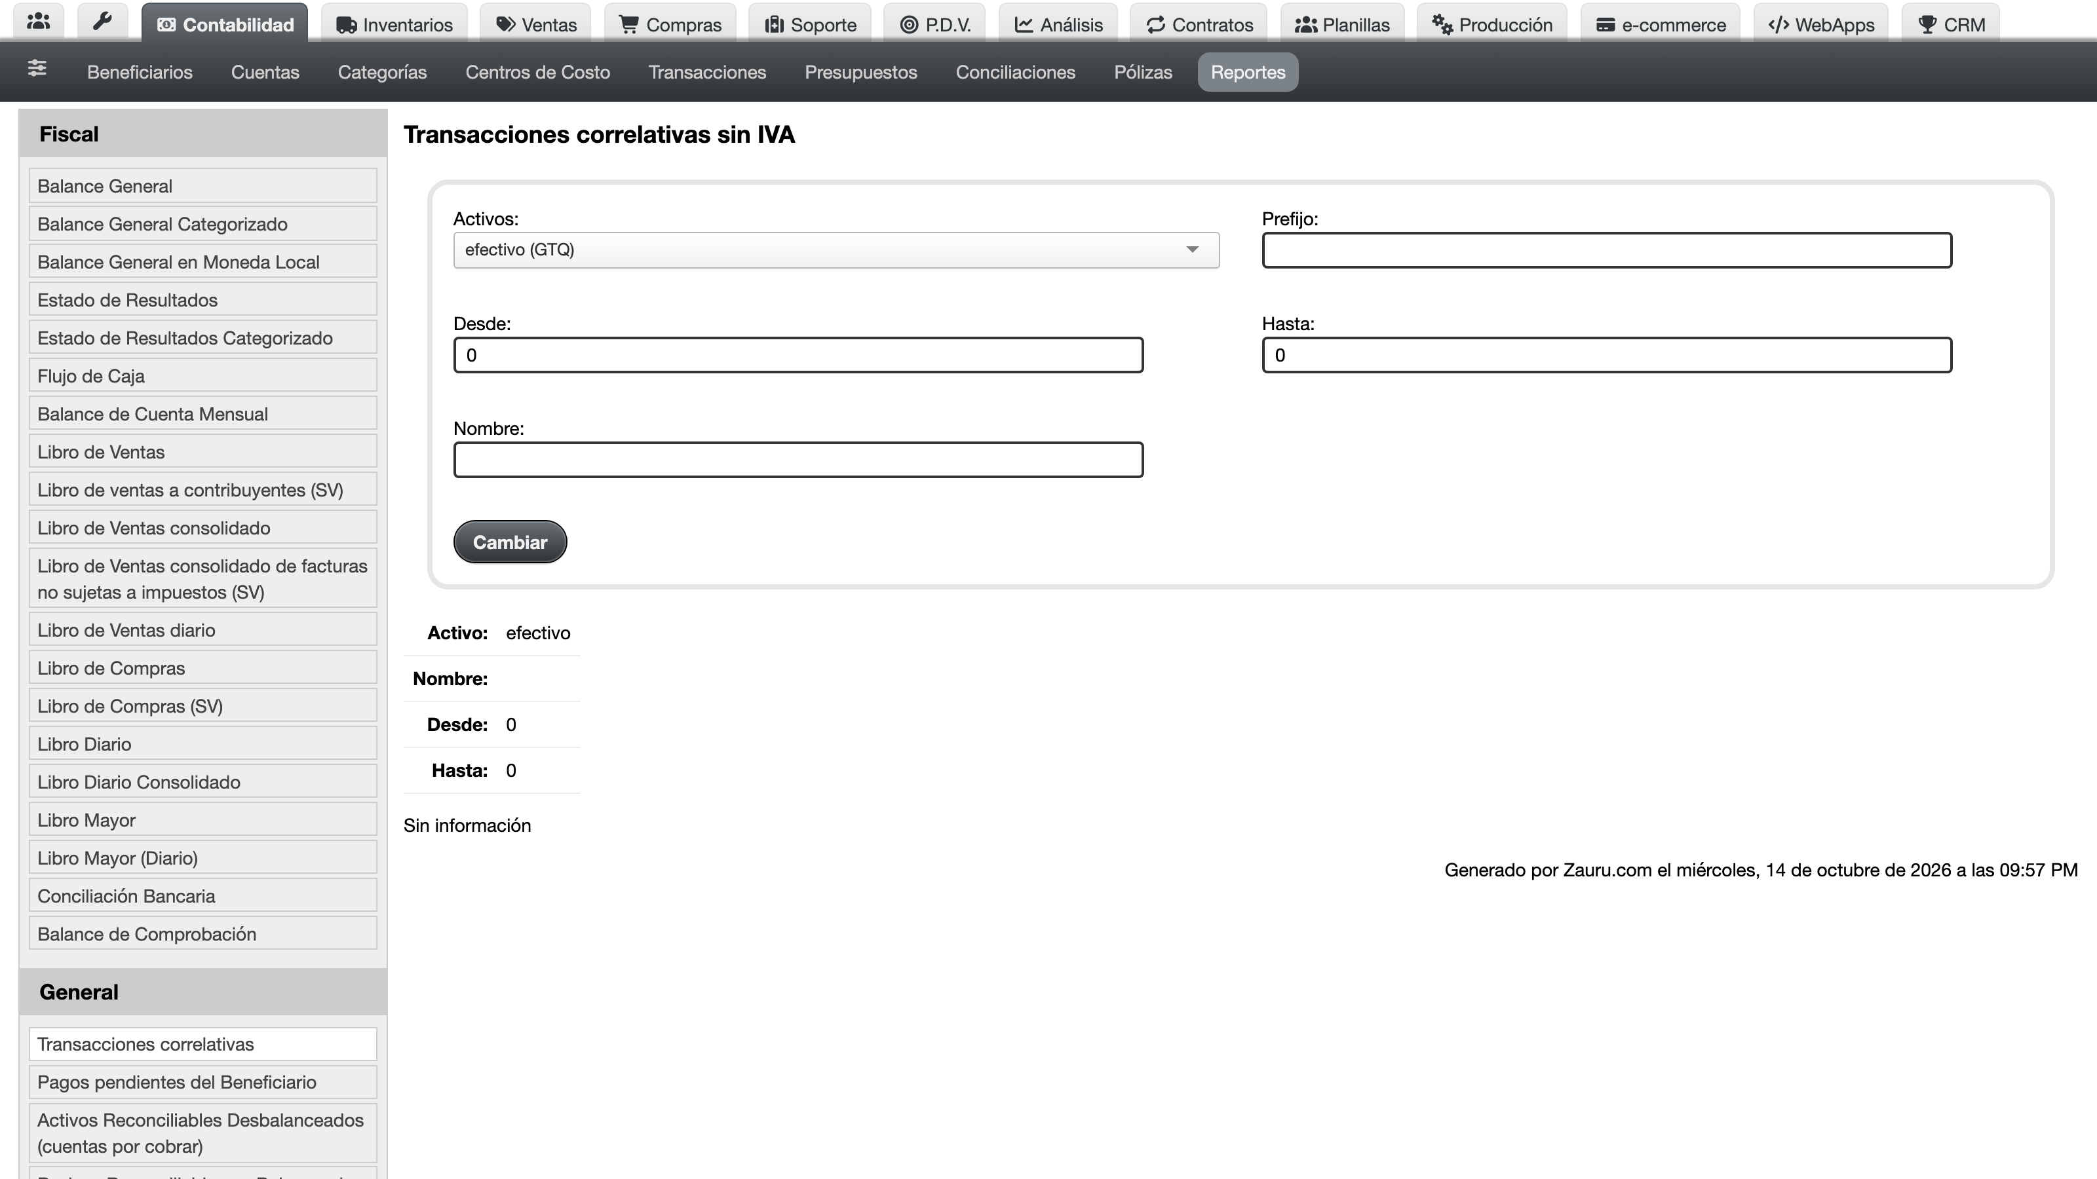The image size is (2097, 1179).
Task: Open the P.D.V. module tab
Action: 934,24
